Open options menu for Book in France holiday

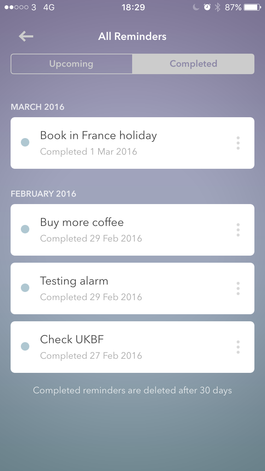pos(238,143)
